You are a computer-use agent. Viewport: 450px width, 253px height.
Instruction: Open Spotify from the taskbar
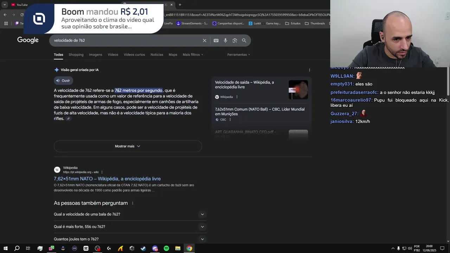click(166, 248)
